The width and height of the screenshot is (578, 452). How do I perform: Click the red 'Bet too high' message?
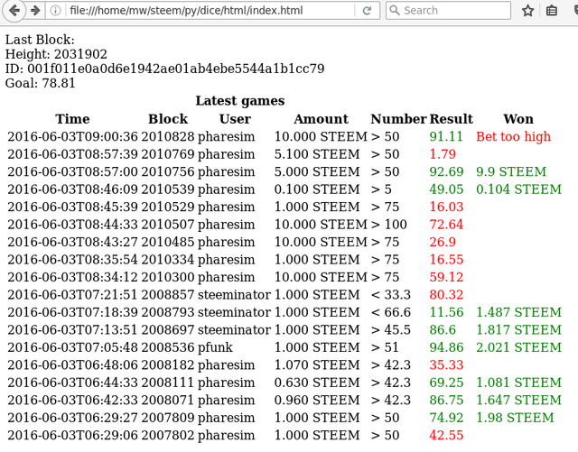coord(513,136)
